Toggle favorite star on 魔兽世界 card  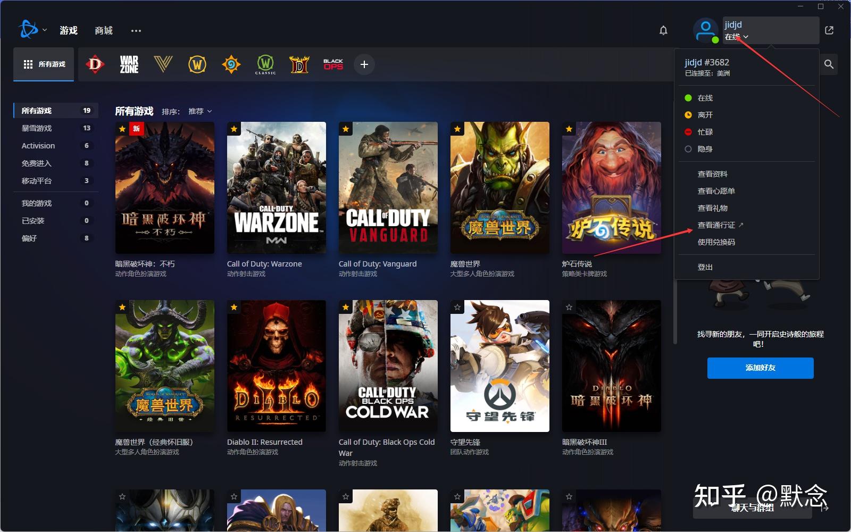[457, 129]
